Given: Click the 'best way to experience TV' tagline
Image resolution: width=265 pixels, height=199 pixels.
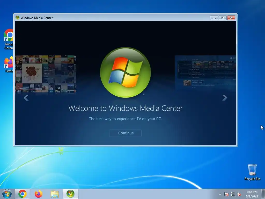Looking at the screenshot, I should click(x=126, y=119).
